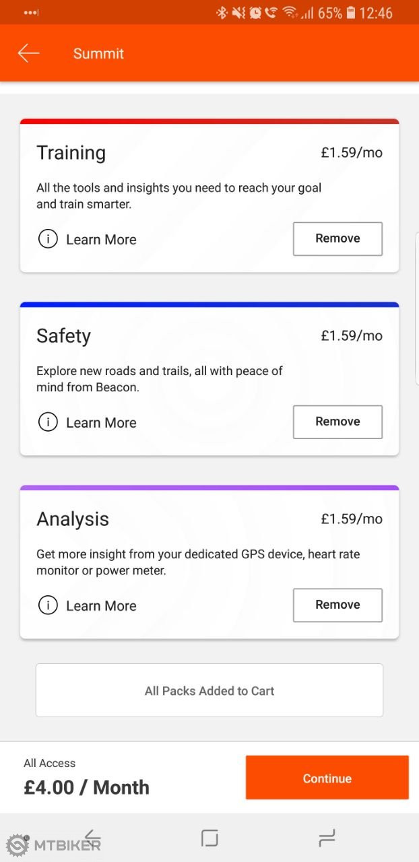Tap the battery icon in status bar

point(351,13)
